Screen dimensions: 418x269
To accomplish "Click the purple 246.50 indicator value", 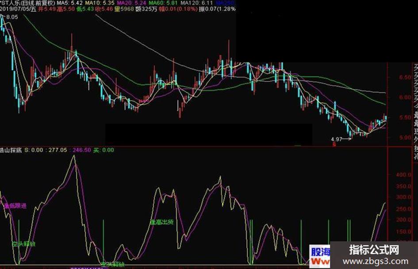I will pyautogui.click(x=81, y=150).
